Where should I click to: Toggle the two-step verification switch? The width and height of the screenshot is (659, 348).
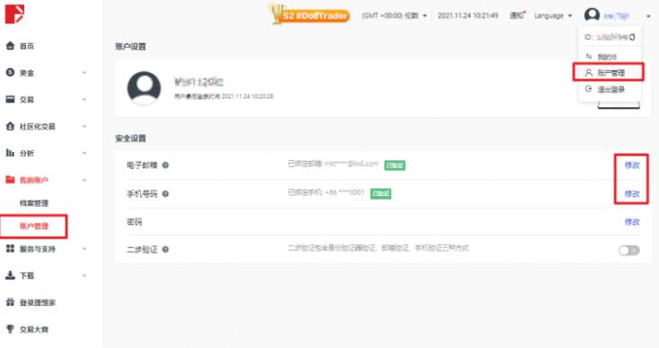pos(628,251)
